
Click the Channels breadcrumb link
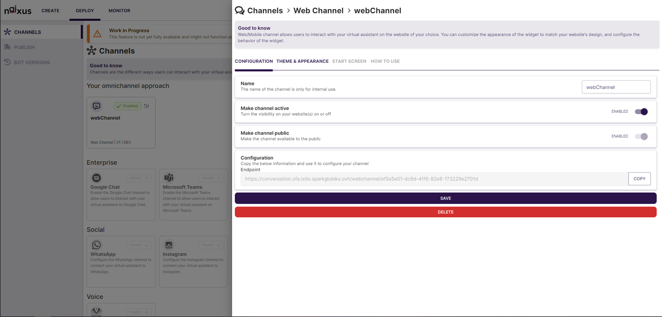(265, 11)
